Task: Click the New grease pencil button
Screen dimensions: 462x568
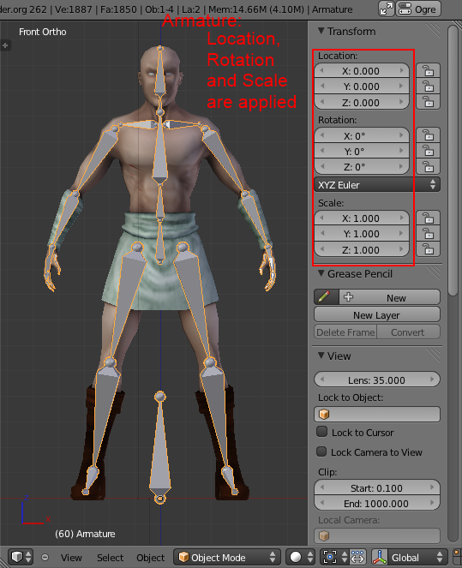Action: pos(390,297)
